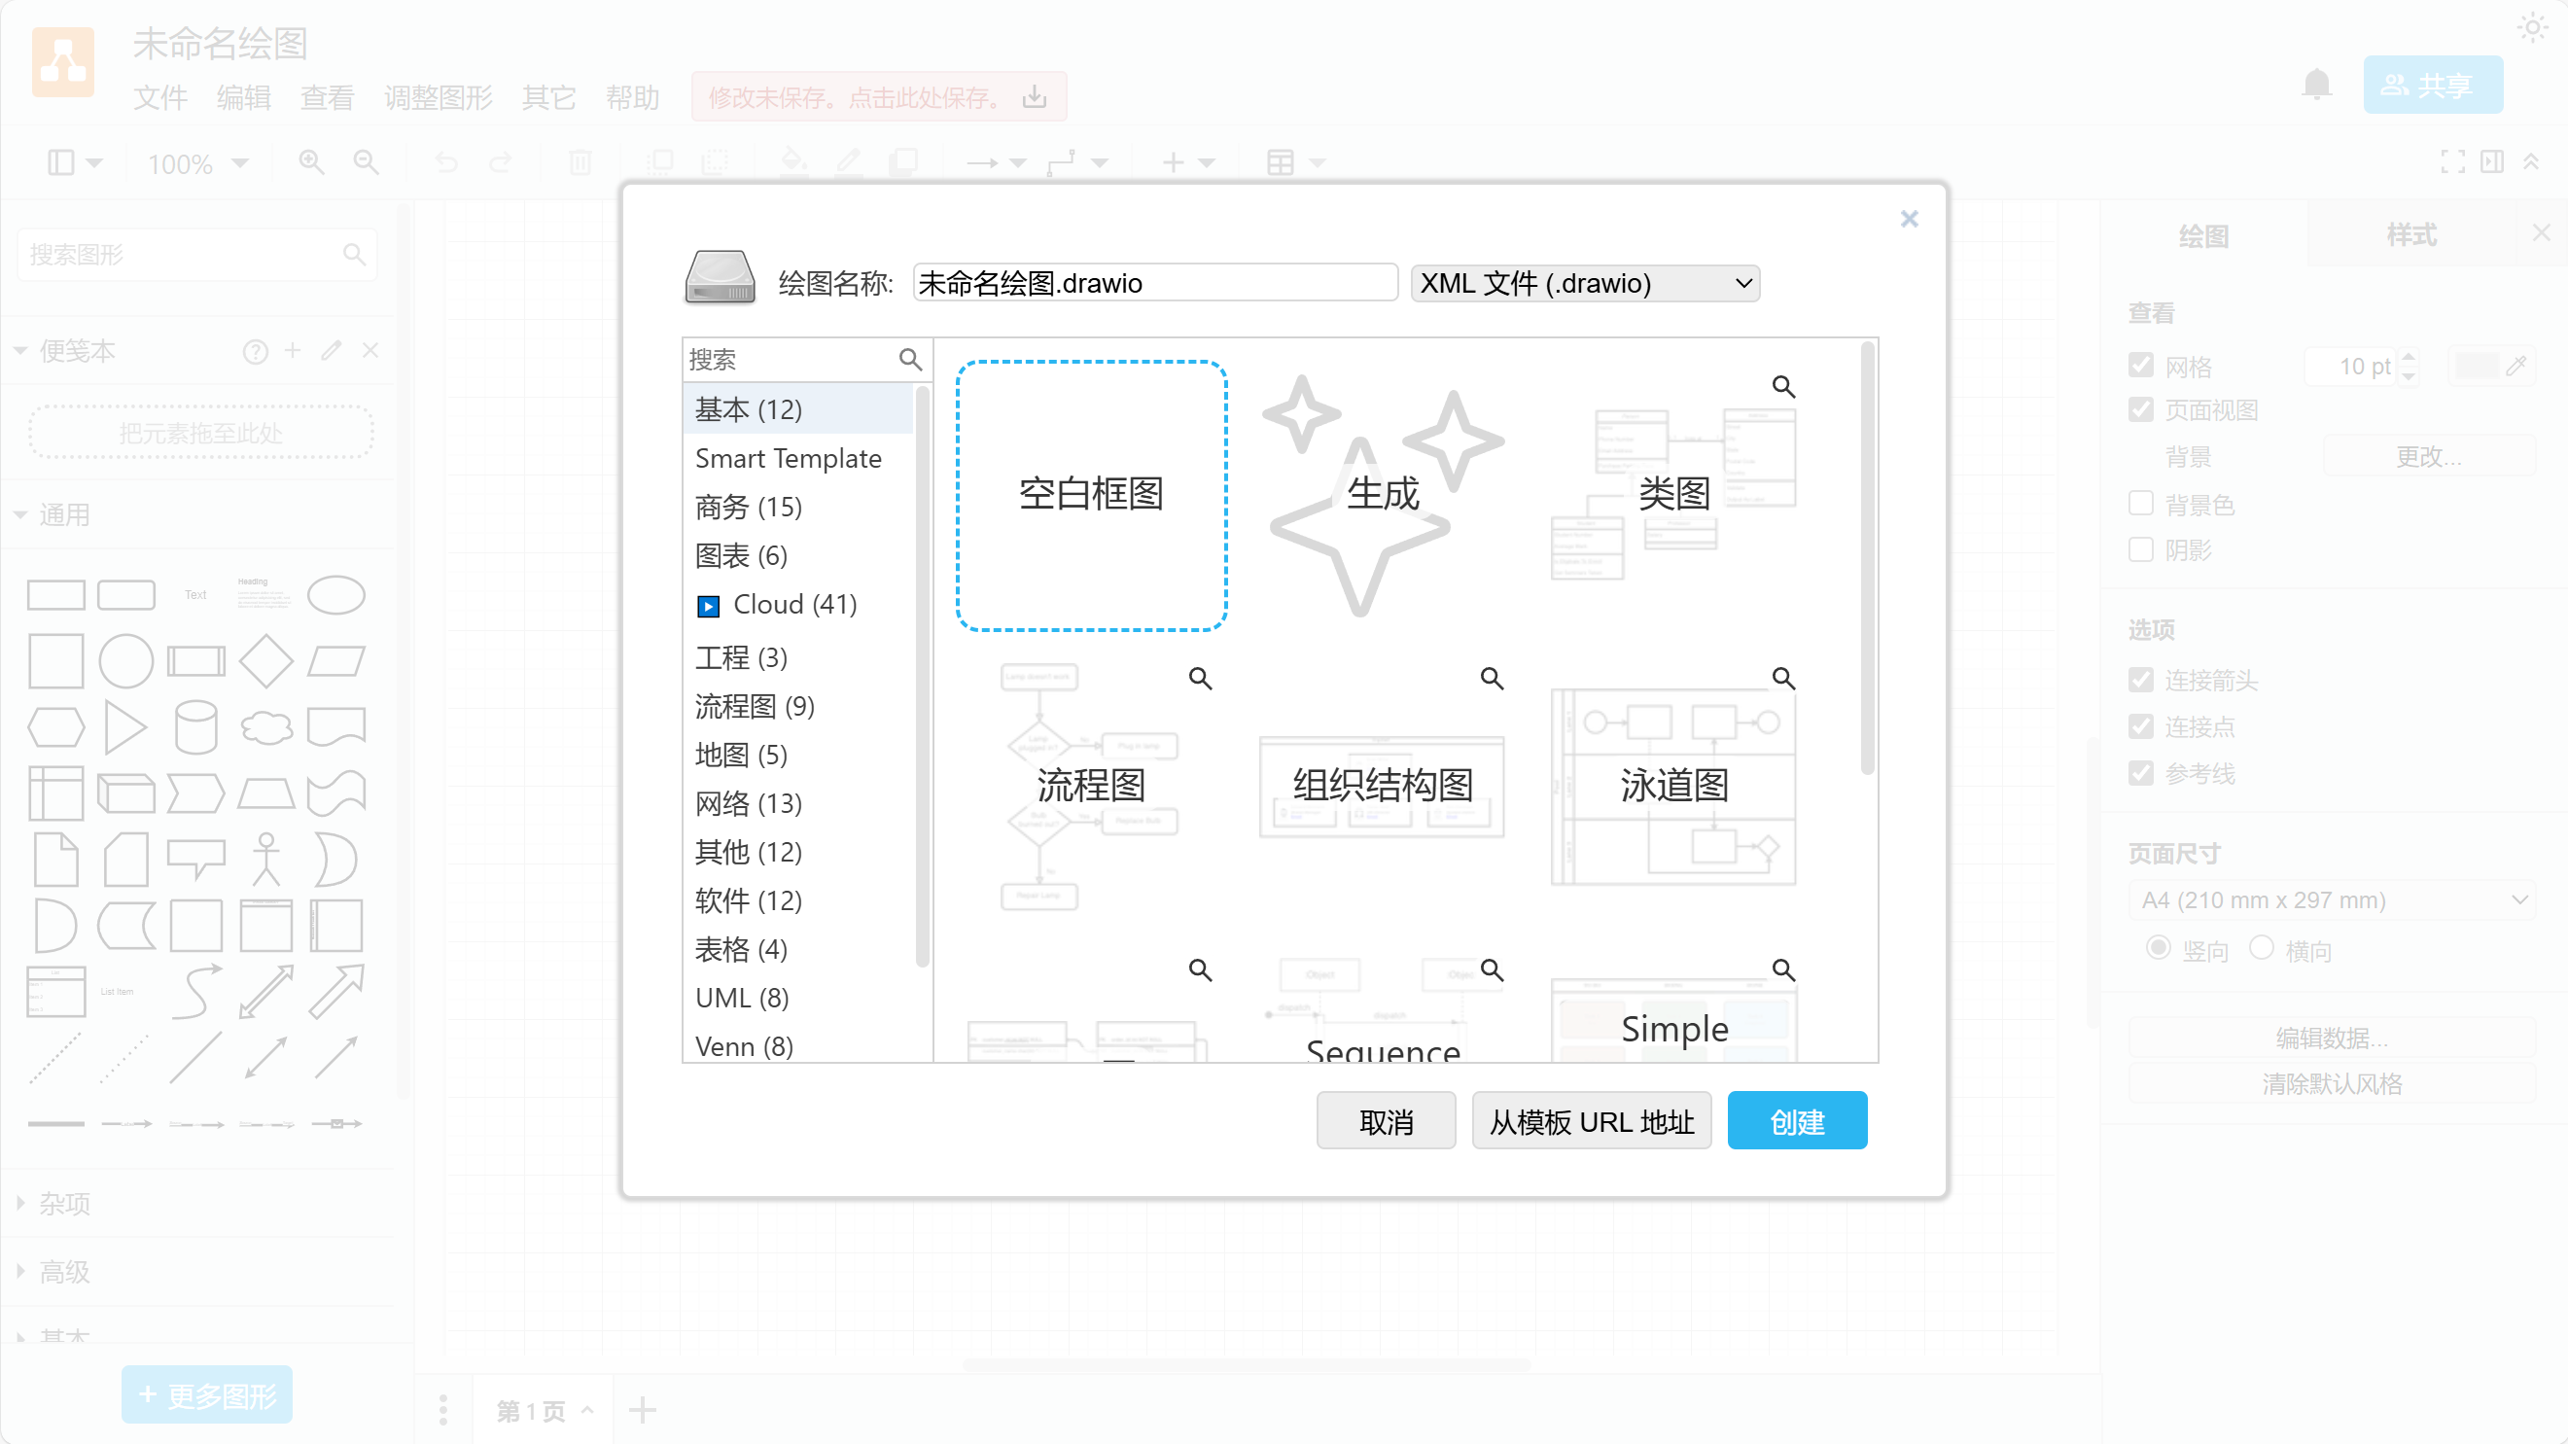2568x1444 pixels.
Task: Open the Fullscreen icon near top right
Action: (x=2451, y=162)
